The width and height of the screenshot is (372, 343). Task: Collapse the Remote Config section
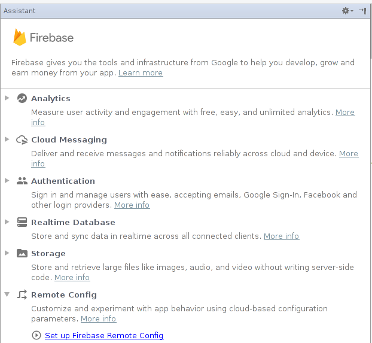(x=7, y=295)
